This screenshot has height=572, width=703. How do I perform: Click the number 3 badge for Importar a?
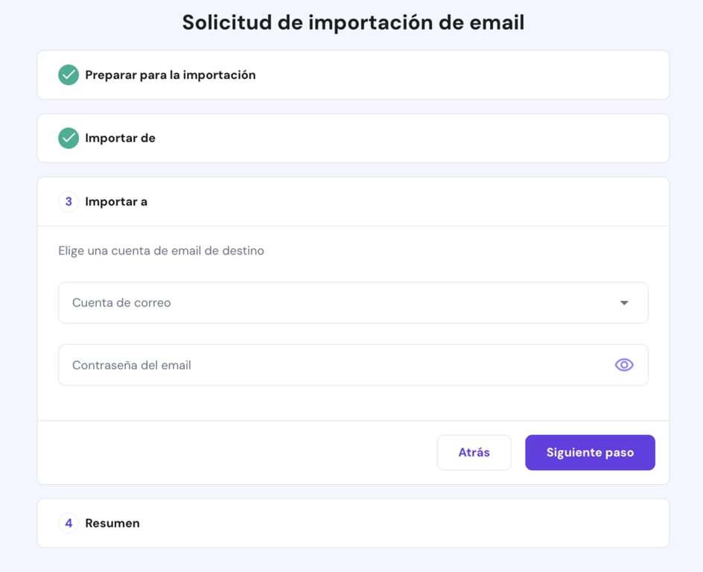[68, 201]
